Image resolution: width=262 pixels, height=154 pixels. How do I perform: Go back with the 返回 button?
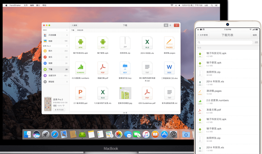tap(74, 25)
